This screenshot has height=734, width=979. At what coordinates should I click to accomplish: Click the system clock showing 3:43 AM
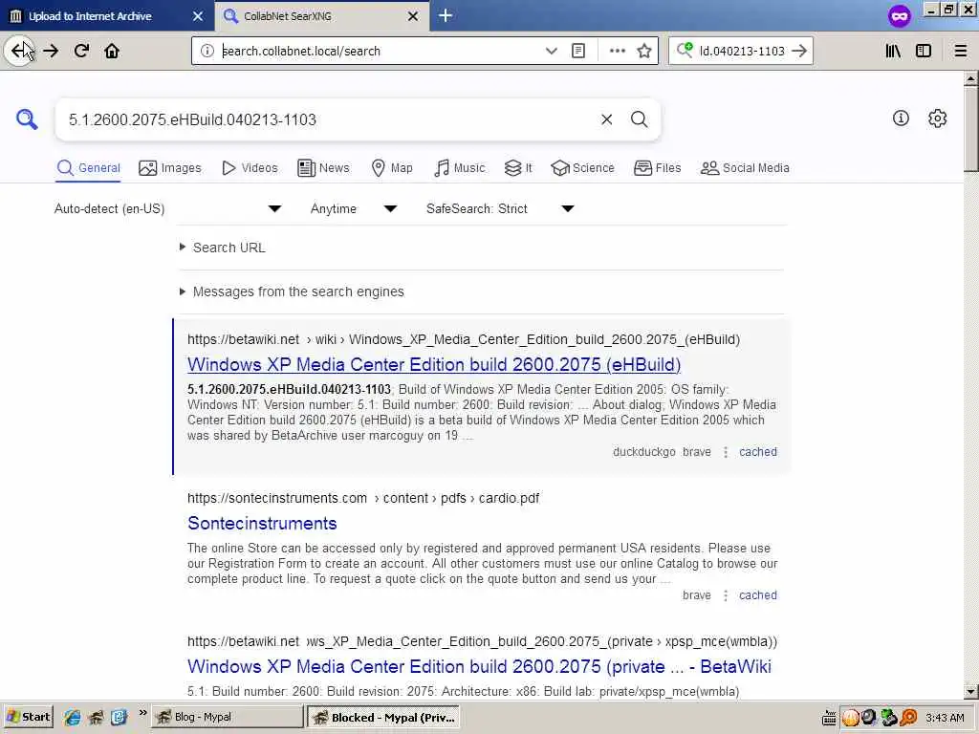[x=945, y=718]
